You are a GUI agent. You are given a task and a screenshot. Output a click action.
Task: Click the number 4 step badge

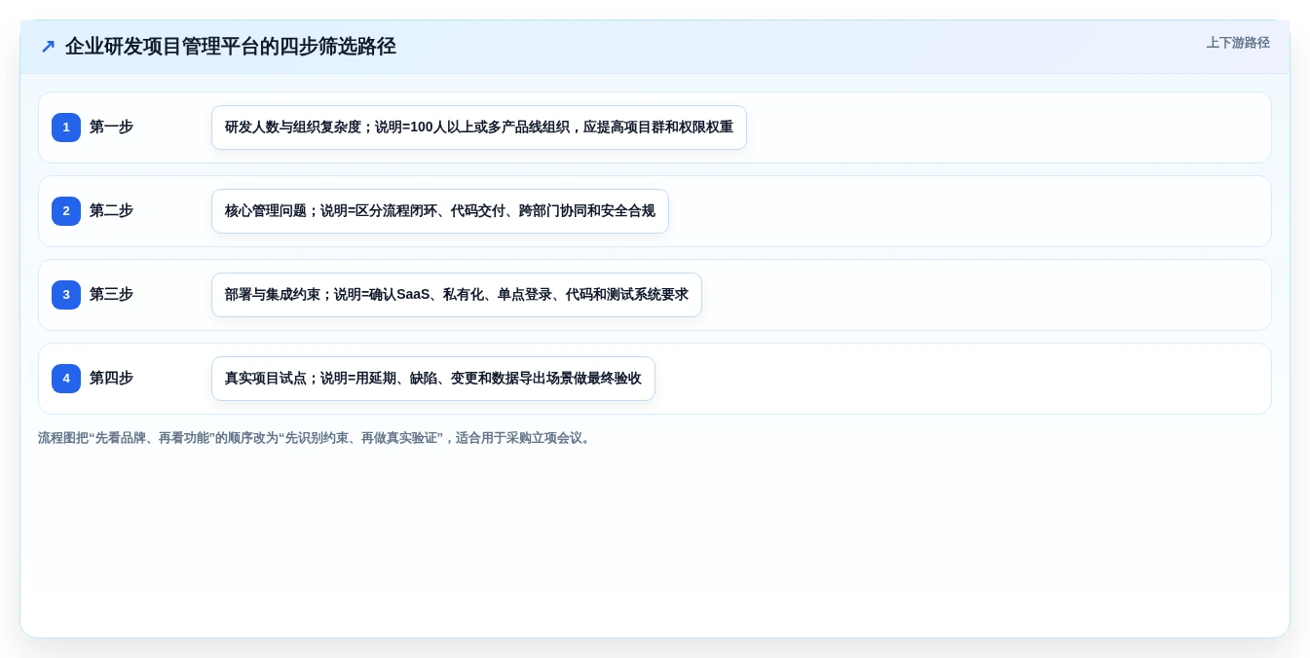click(x=66, y=379)
